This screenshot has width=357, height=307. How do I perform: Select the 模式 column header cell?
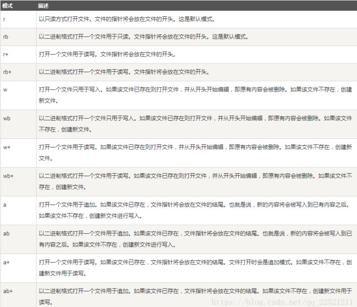pyautogui.click(x=8, y=6)
